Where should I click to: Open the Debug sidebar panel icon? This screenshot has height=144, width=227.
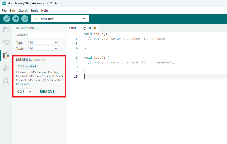6,68
